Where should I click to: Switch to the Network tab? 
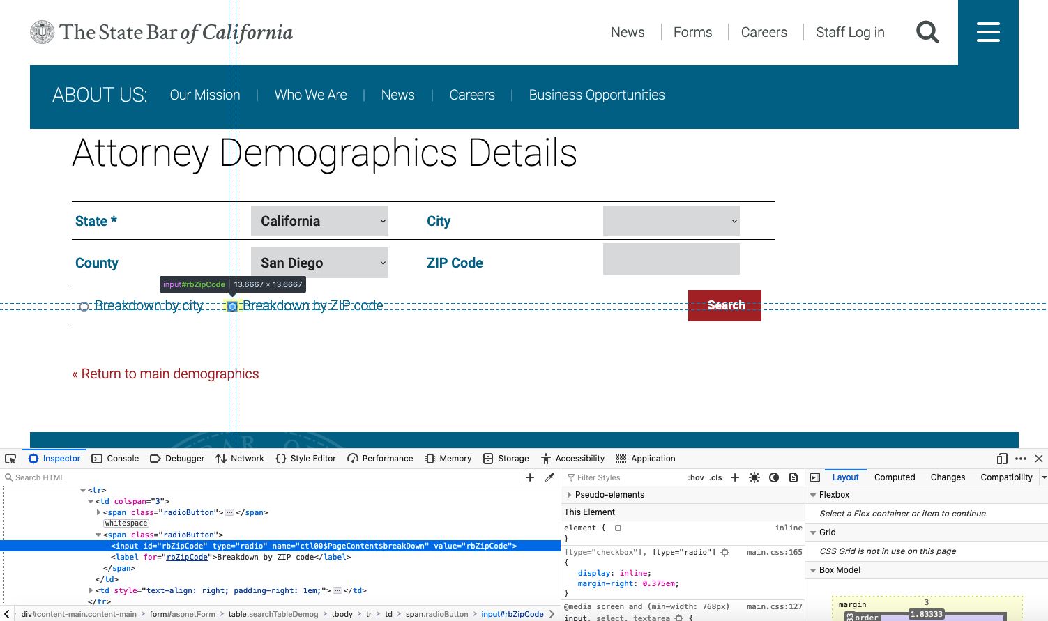coord(240,459)
